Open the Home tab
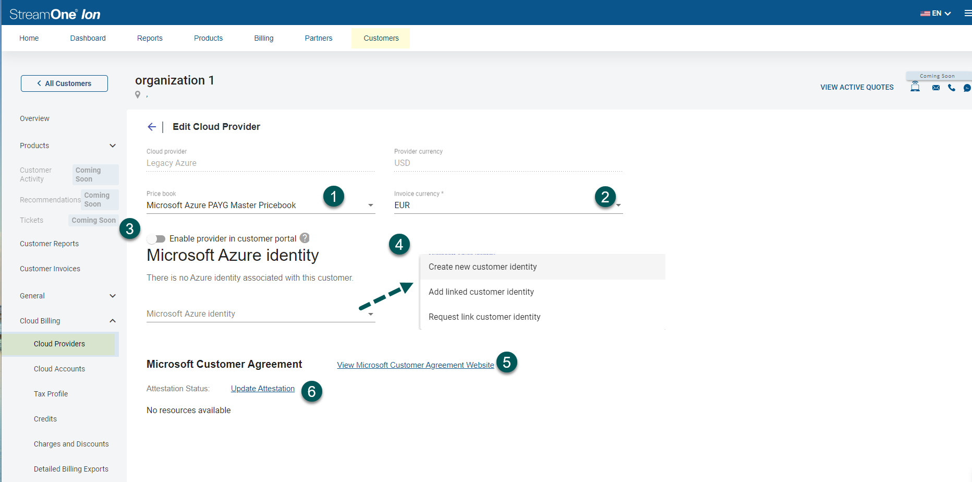 [29, 38]
